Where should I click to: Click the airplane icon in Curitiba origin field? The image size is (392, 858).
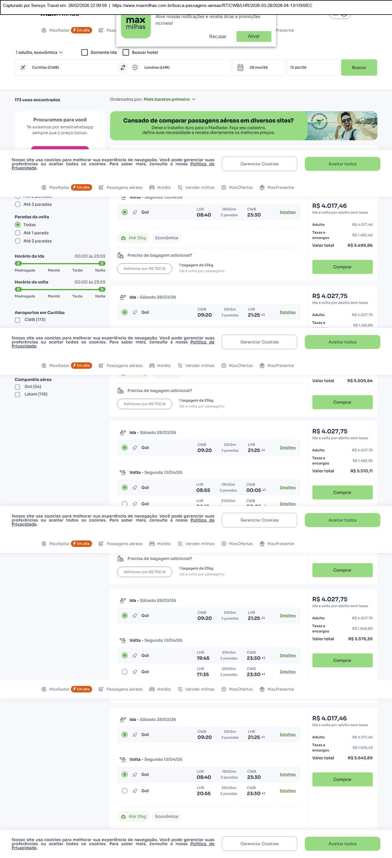click(23, 68)
